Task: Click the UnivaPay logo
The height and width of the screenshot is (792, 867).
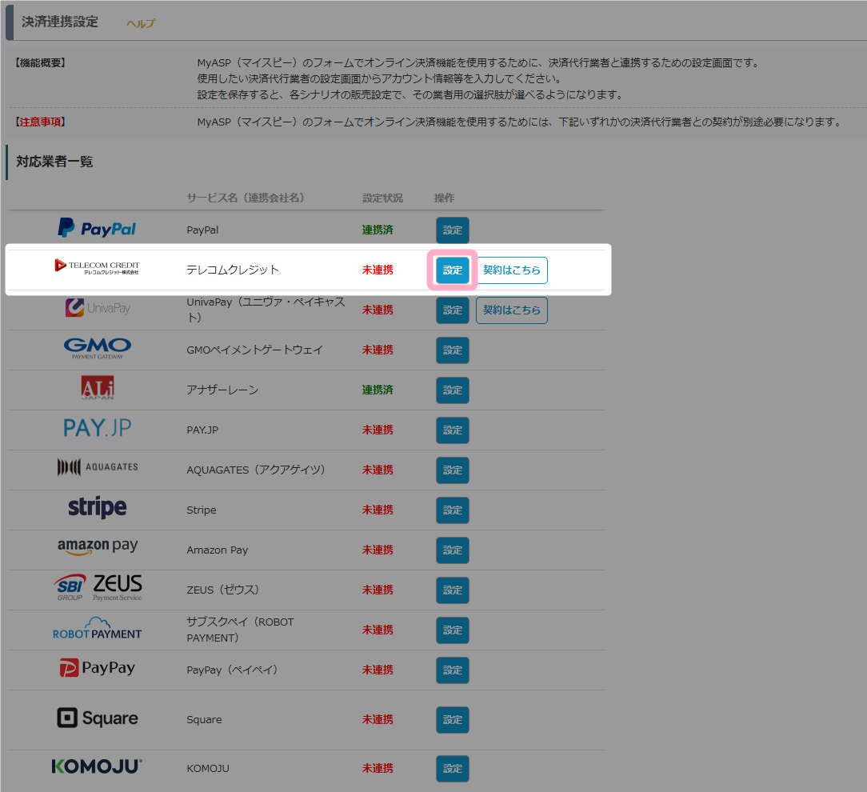Action: 98,308
